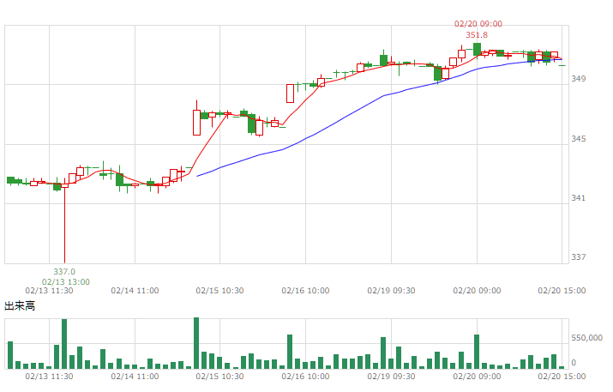Viewport: 613px width, 392px height.
Task: Click the green 02/13 13:00 low-time label
Action: coord(66,282)
